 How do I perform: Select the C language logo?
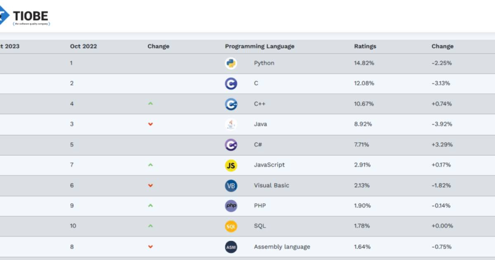pos(231,83)
